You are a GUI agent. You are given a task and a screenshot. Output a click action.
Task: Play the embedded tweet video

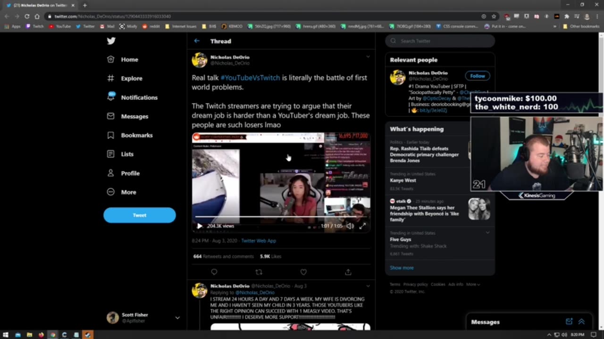coord(200,226)
